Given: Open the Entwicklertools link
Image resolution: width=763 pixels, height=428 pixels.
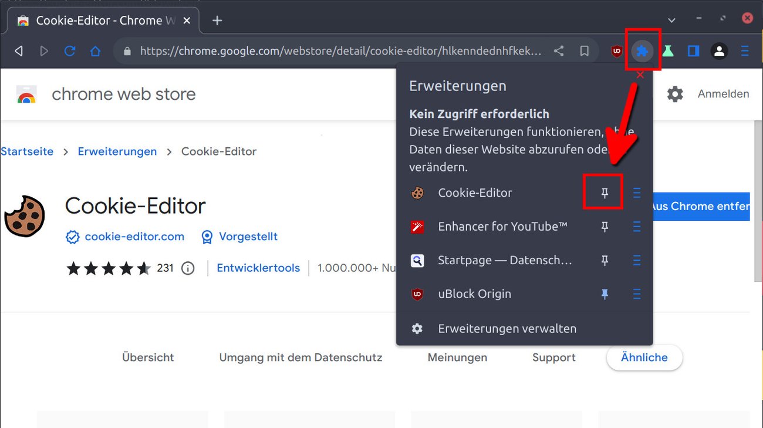Looking at the screenshot, I should [x=258, y=267].
